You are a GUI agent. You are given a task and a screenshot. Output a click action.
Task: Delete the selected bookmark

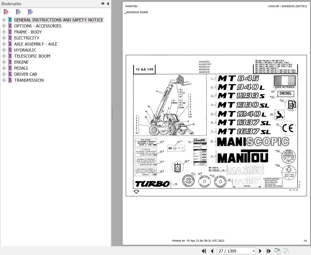point(6,12)
